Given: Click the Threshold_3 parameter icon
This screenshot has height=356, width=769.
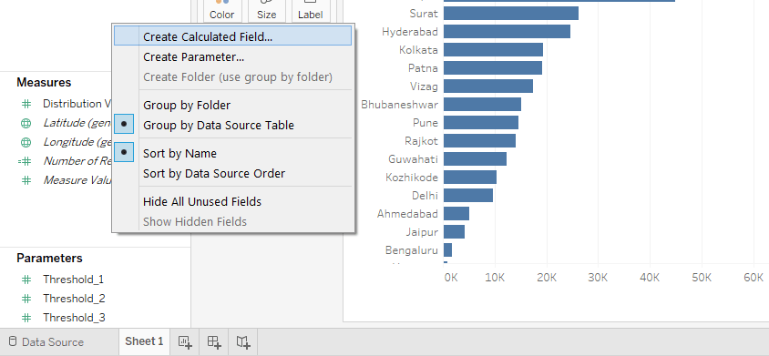Looking at the screenshot, I should click(x=26, y=318).
